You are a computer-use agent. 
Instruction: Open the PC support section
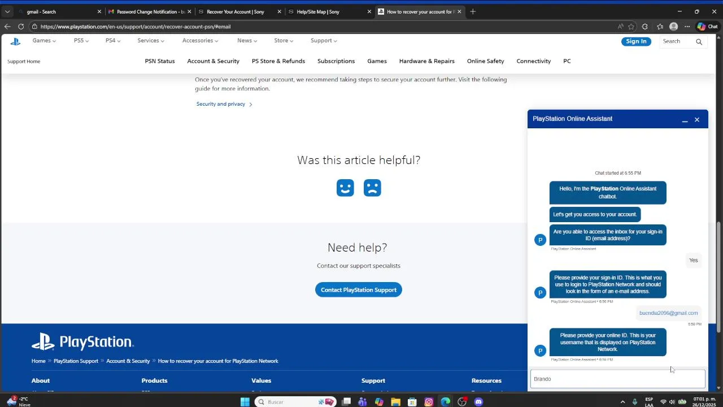click(x=567, y=61)
